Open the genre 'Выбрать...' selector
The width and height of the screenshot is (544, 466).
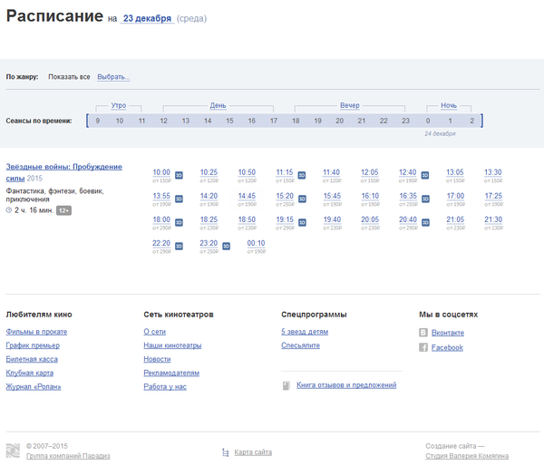pyautogui.click(x=113, y=77)
